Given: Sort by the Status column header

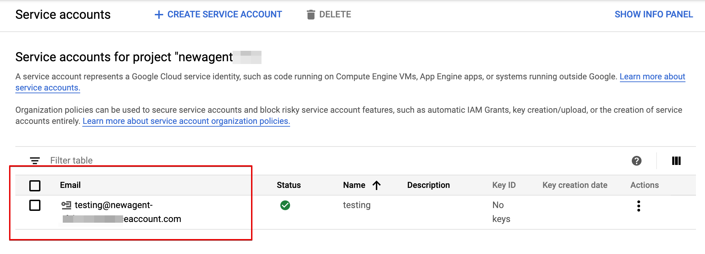Looking at the screenshot, I should coord(288,185).
